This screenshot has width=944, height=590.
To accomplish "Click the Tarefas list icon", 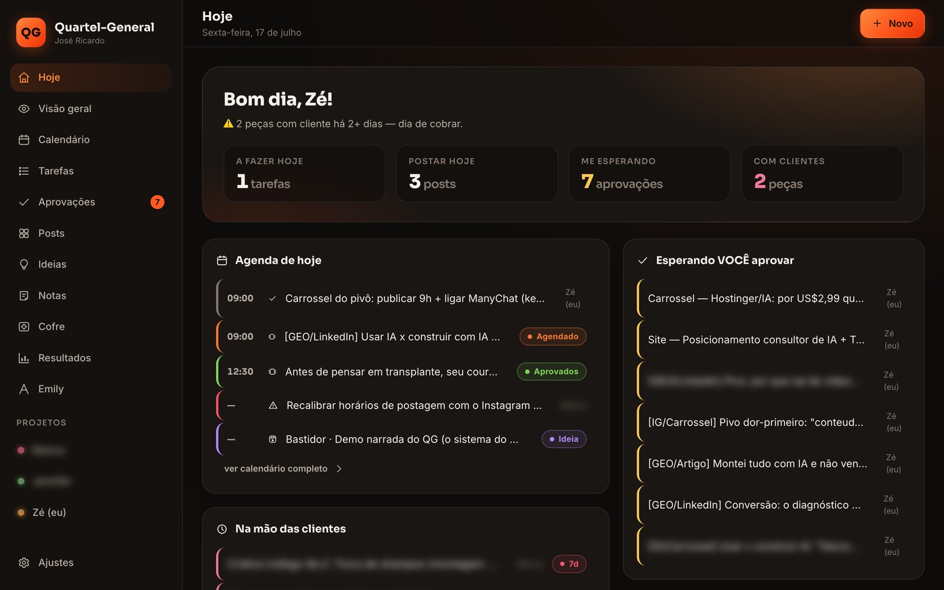I will point(24,171).
